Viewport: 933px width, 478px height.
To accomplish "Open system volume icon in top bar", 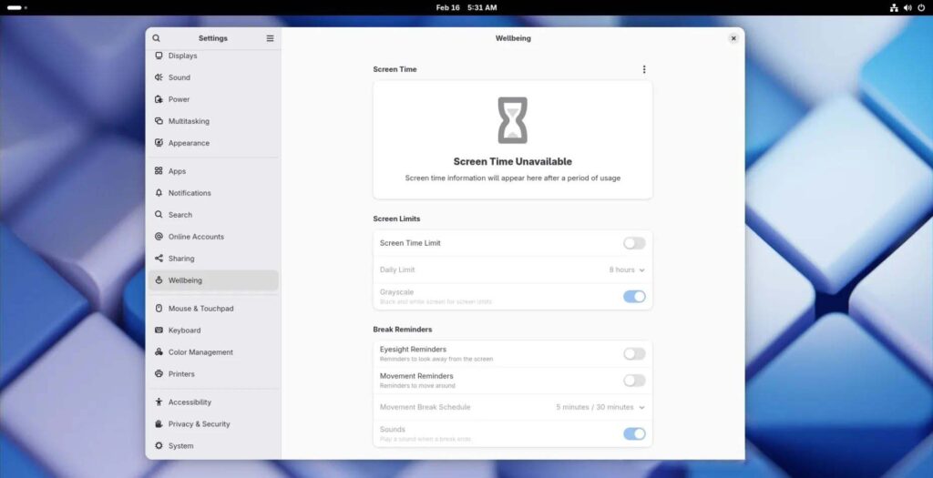I will pos(907,7).
